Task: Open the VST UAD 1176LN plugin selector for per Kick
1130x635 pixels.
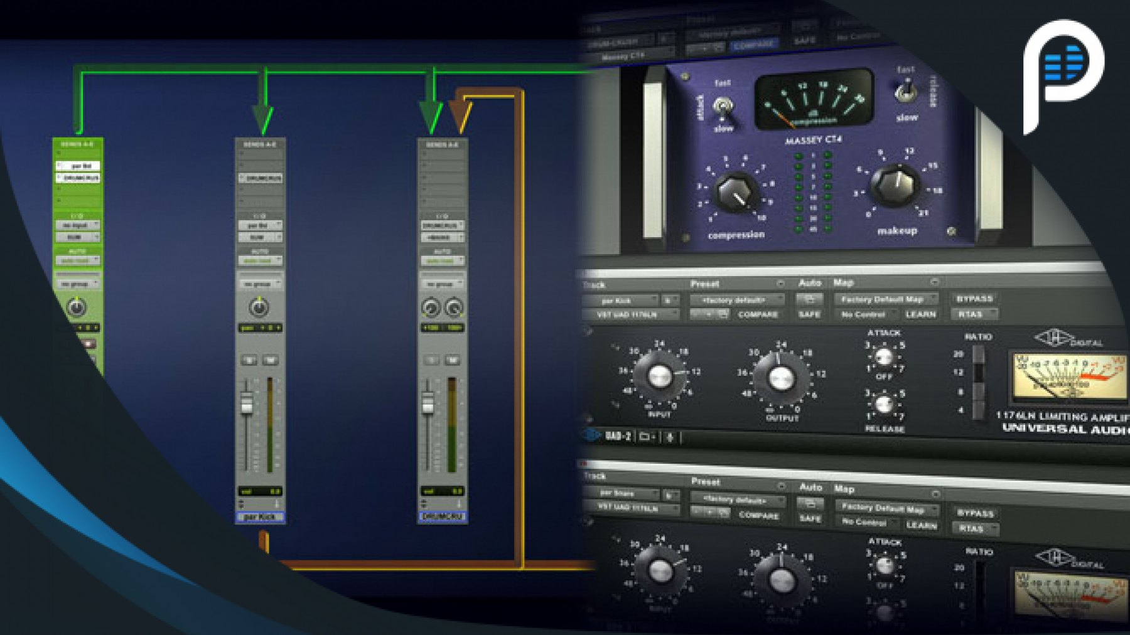Action: tap(630, 314)
